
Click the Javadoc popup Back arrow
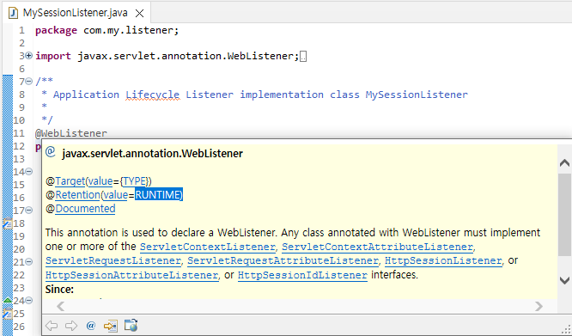(x=52, y=326)
